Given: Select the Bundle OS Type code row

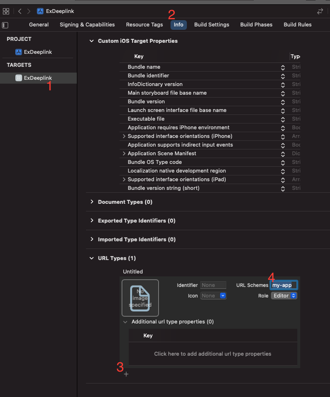Looking at the screenshot, I should [210, 162].
